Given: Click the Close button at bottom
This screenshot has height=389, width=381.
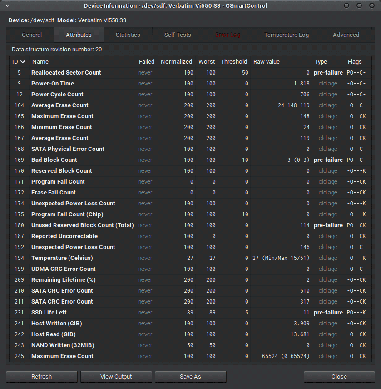Looking at the screenshot, I should click(x=339, y=377).
